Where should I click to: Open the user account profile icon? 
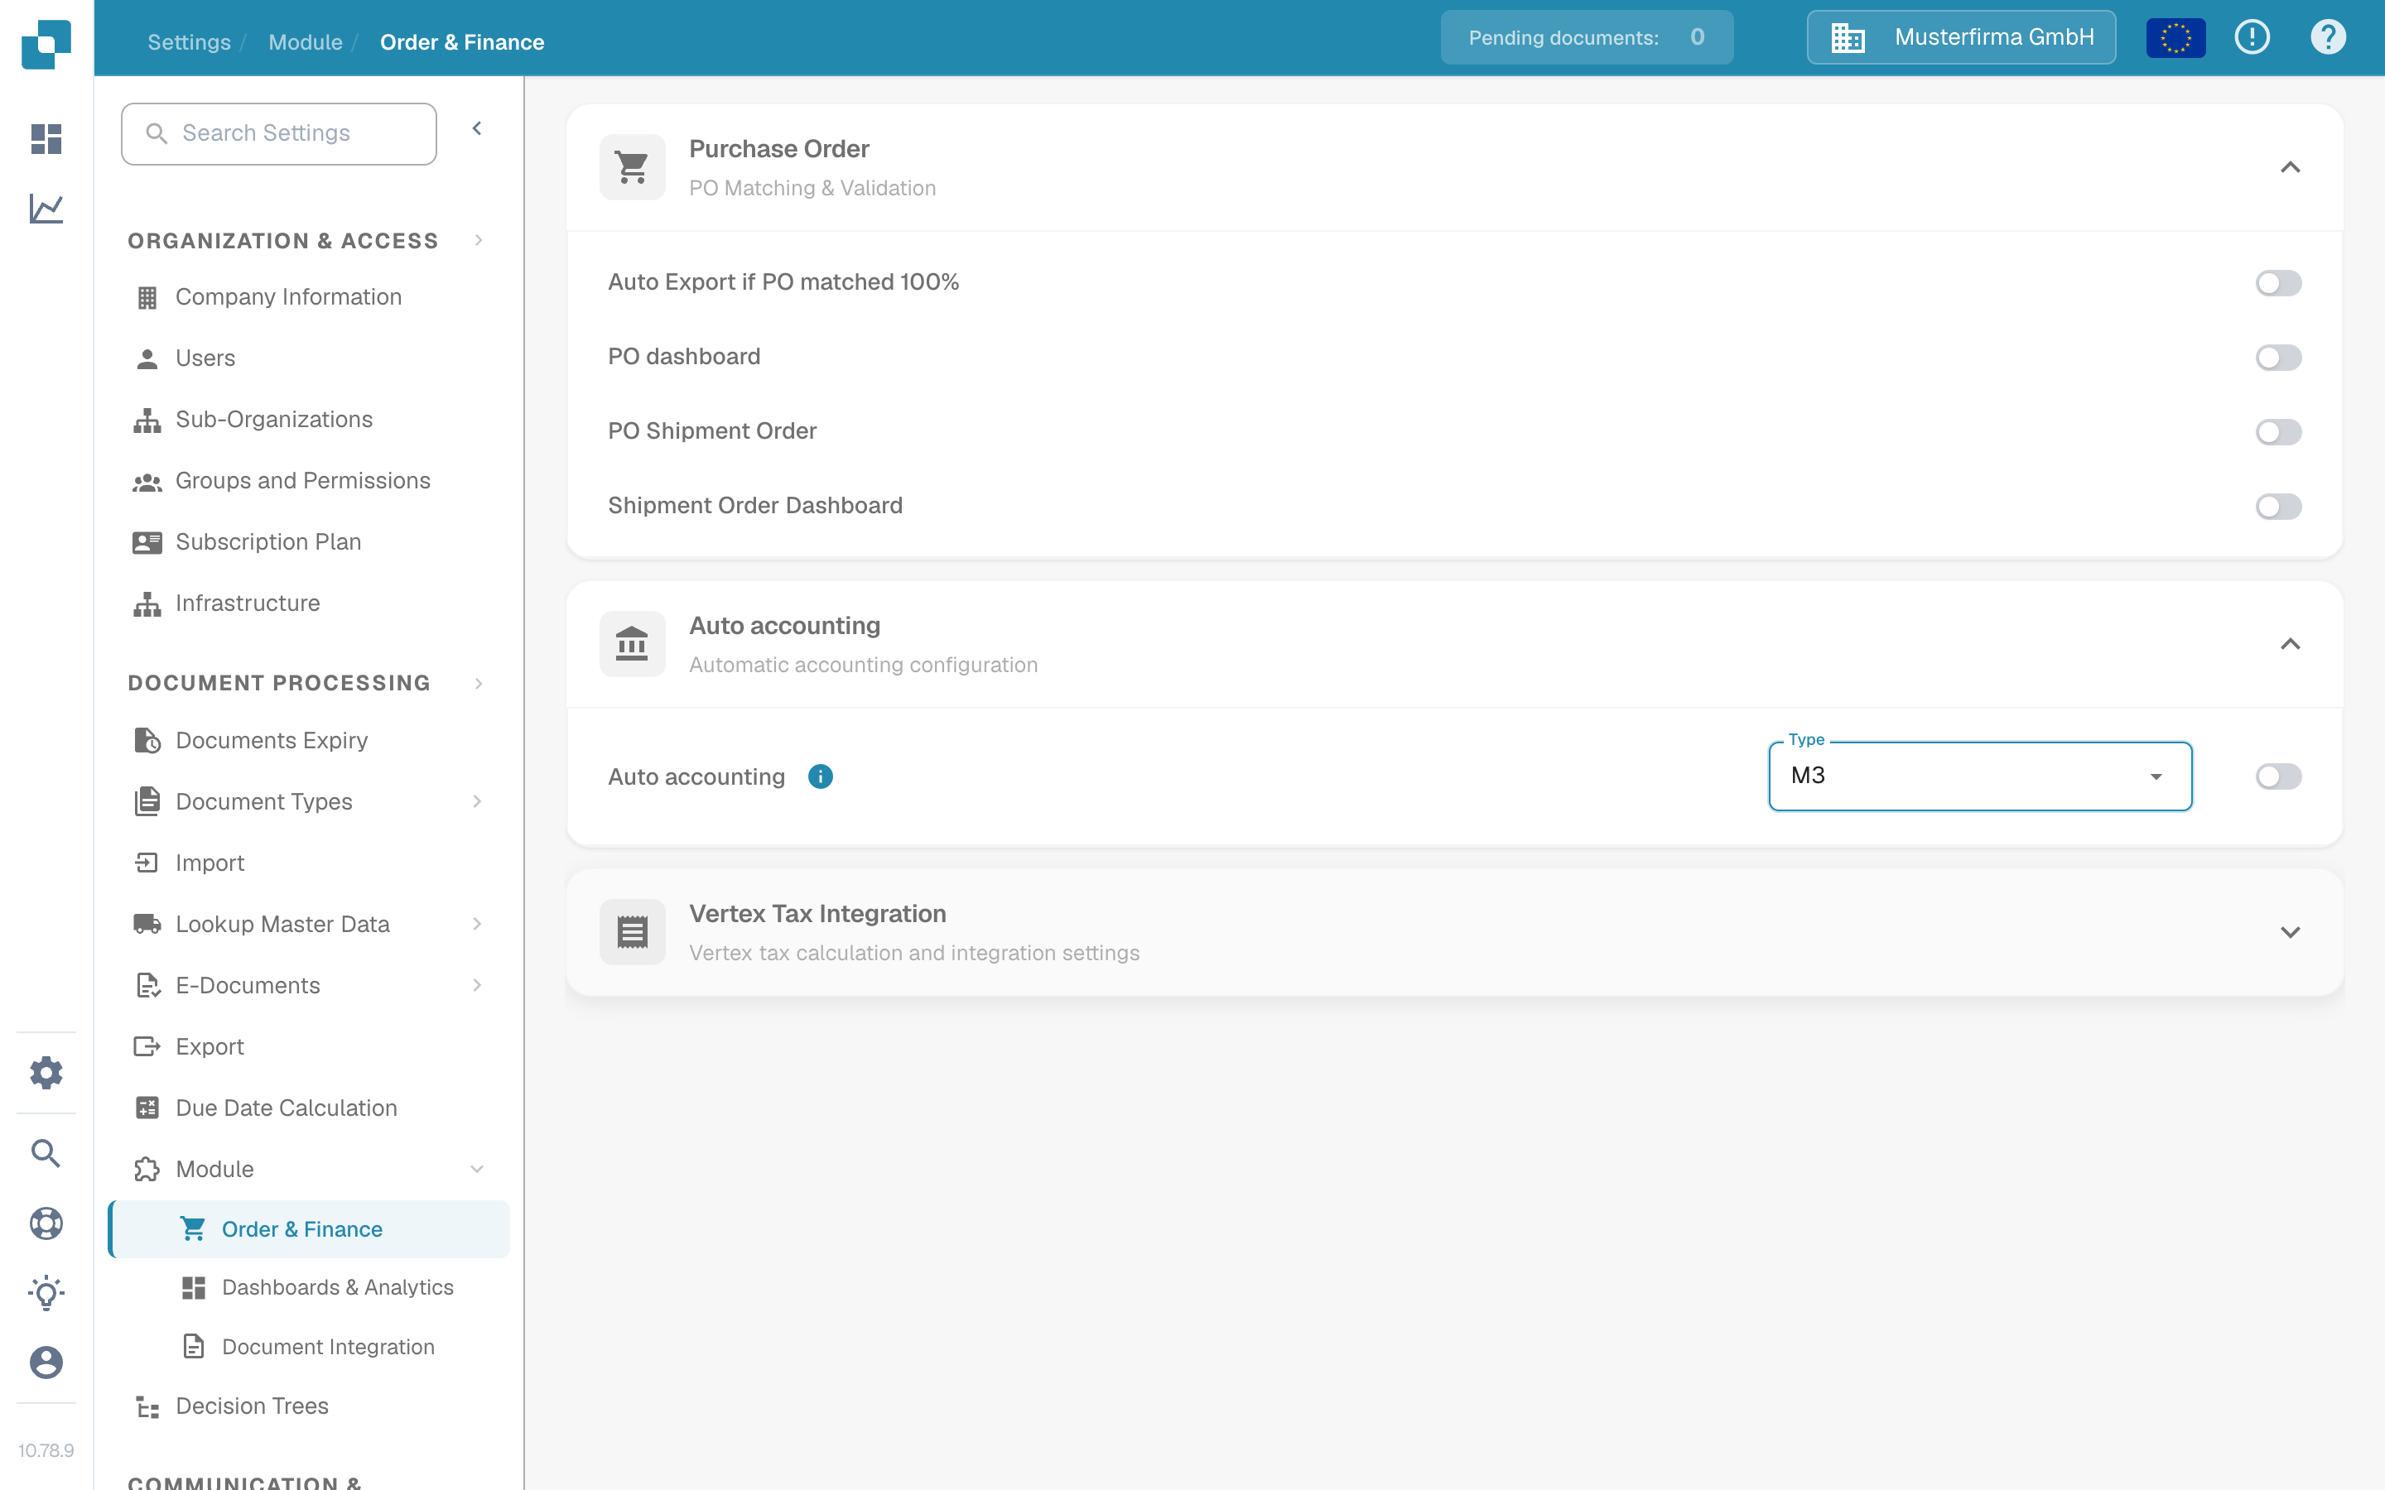[x=46, y=1363]
